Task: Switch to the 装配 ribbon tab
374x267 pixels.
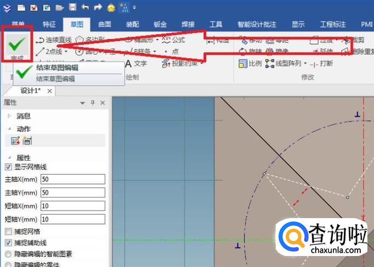Action: point(132,24)
